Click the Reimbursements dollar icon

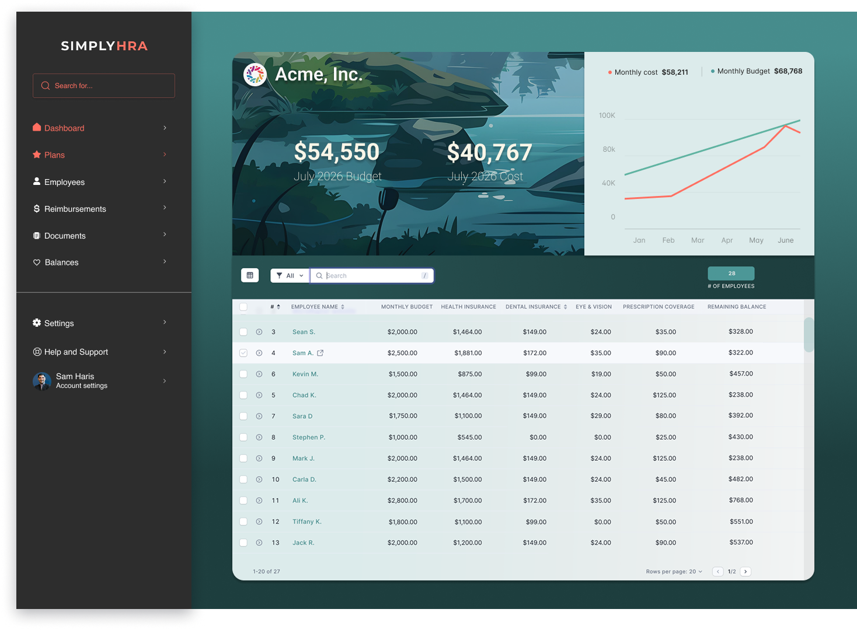[x=37, y=208]
